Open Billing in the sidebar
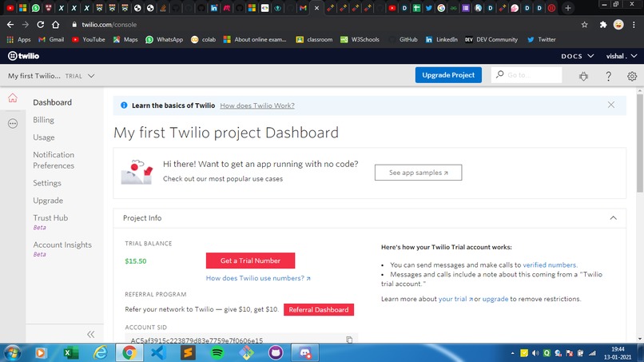Screen dimensions: 644x362 (x=43, y=120)
